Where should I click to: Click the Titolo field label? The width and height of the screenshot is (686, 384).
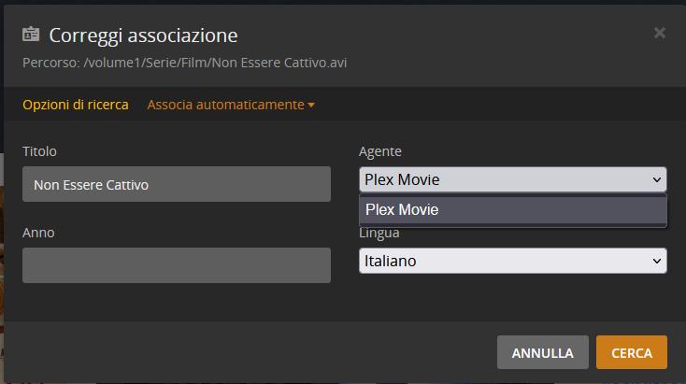click(40, 150)
